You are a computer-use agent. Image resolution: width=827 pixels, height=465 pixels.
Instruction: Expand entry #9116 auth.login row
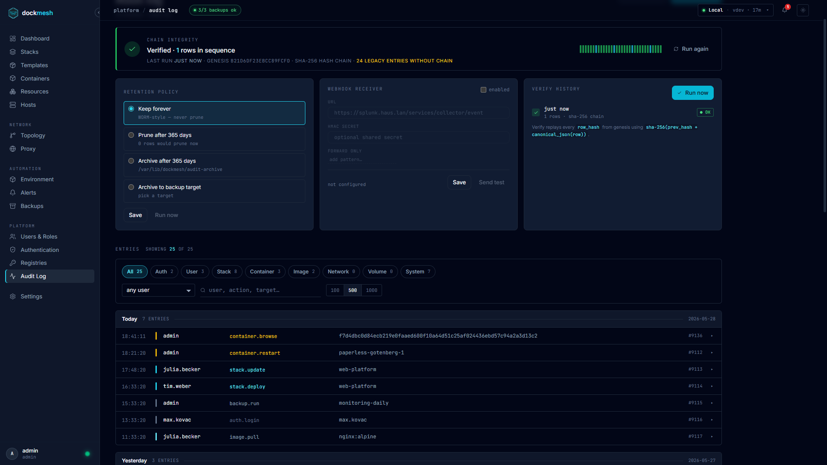712,420
